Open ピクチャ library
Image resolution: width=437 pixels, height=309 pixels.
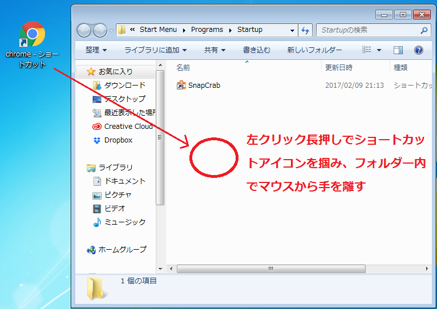point(118,195)
